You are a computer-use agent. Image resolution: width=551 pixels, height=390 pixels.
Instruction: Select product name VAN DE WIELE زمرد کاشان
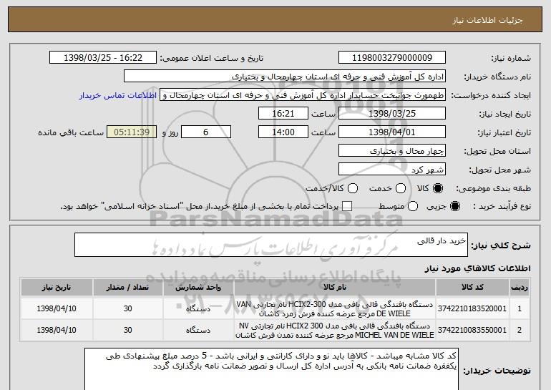[335, 309]
